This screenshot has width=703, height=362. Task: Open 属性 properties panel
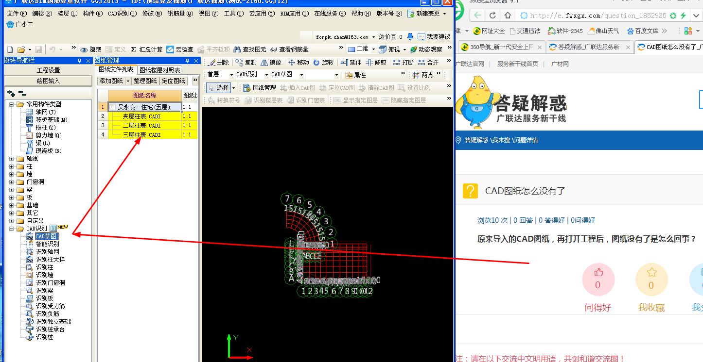(355, 75)
